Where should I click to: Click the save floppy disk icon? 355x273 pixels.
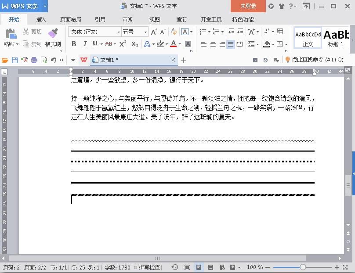point(15,60)
